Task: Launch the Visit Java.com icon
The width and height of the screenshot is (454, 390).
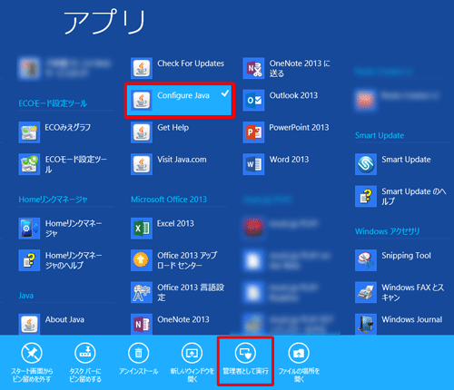Action: [x=142, y=164]
